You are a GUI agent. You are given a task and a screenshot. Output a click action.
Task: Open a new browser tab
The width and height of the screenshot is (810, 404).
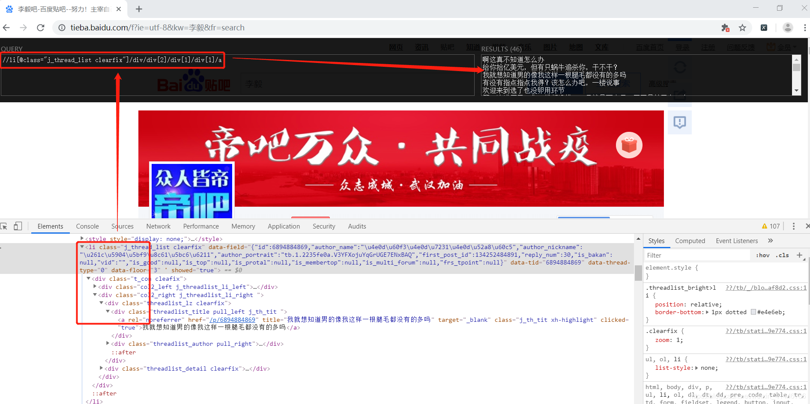[139, 9]
